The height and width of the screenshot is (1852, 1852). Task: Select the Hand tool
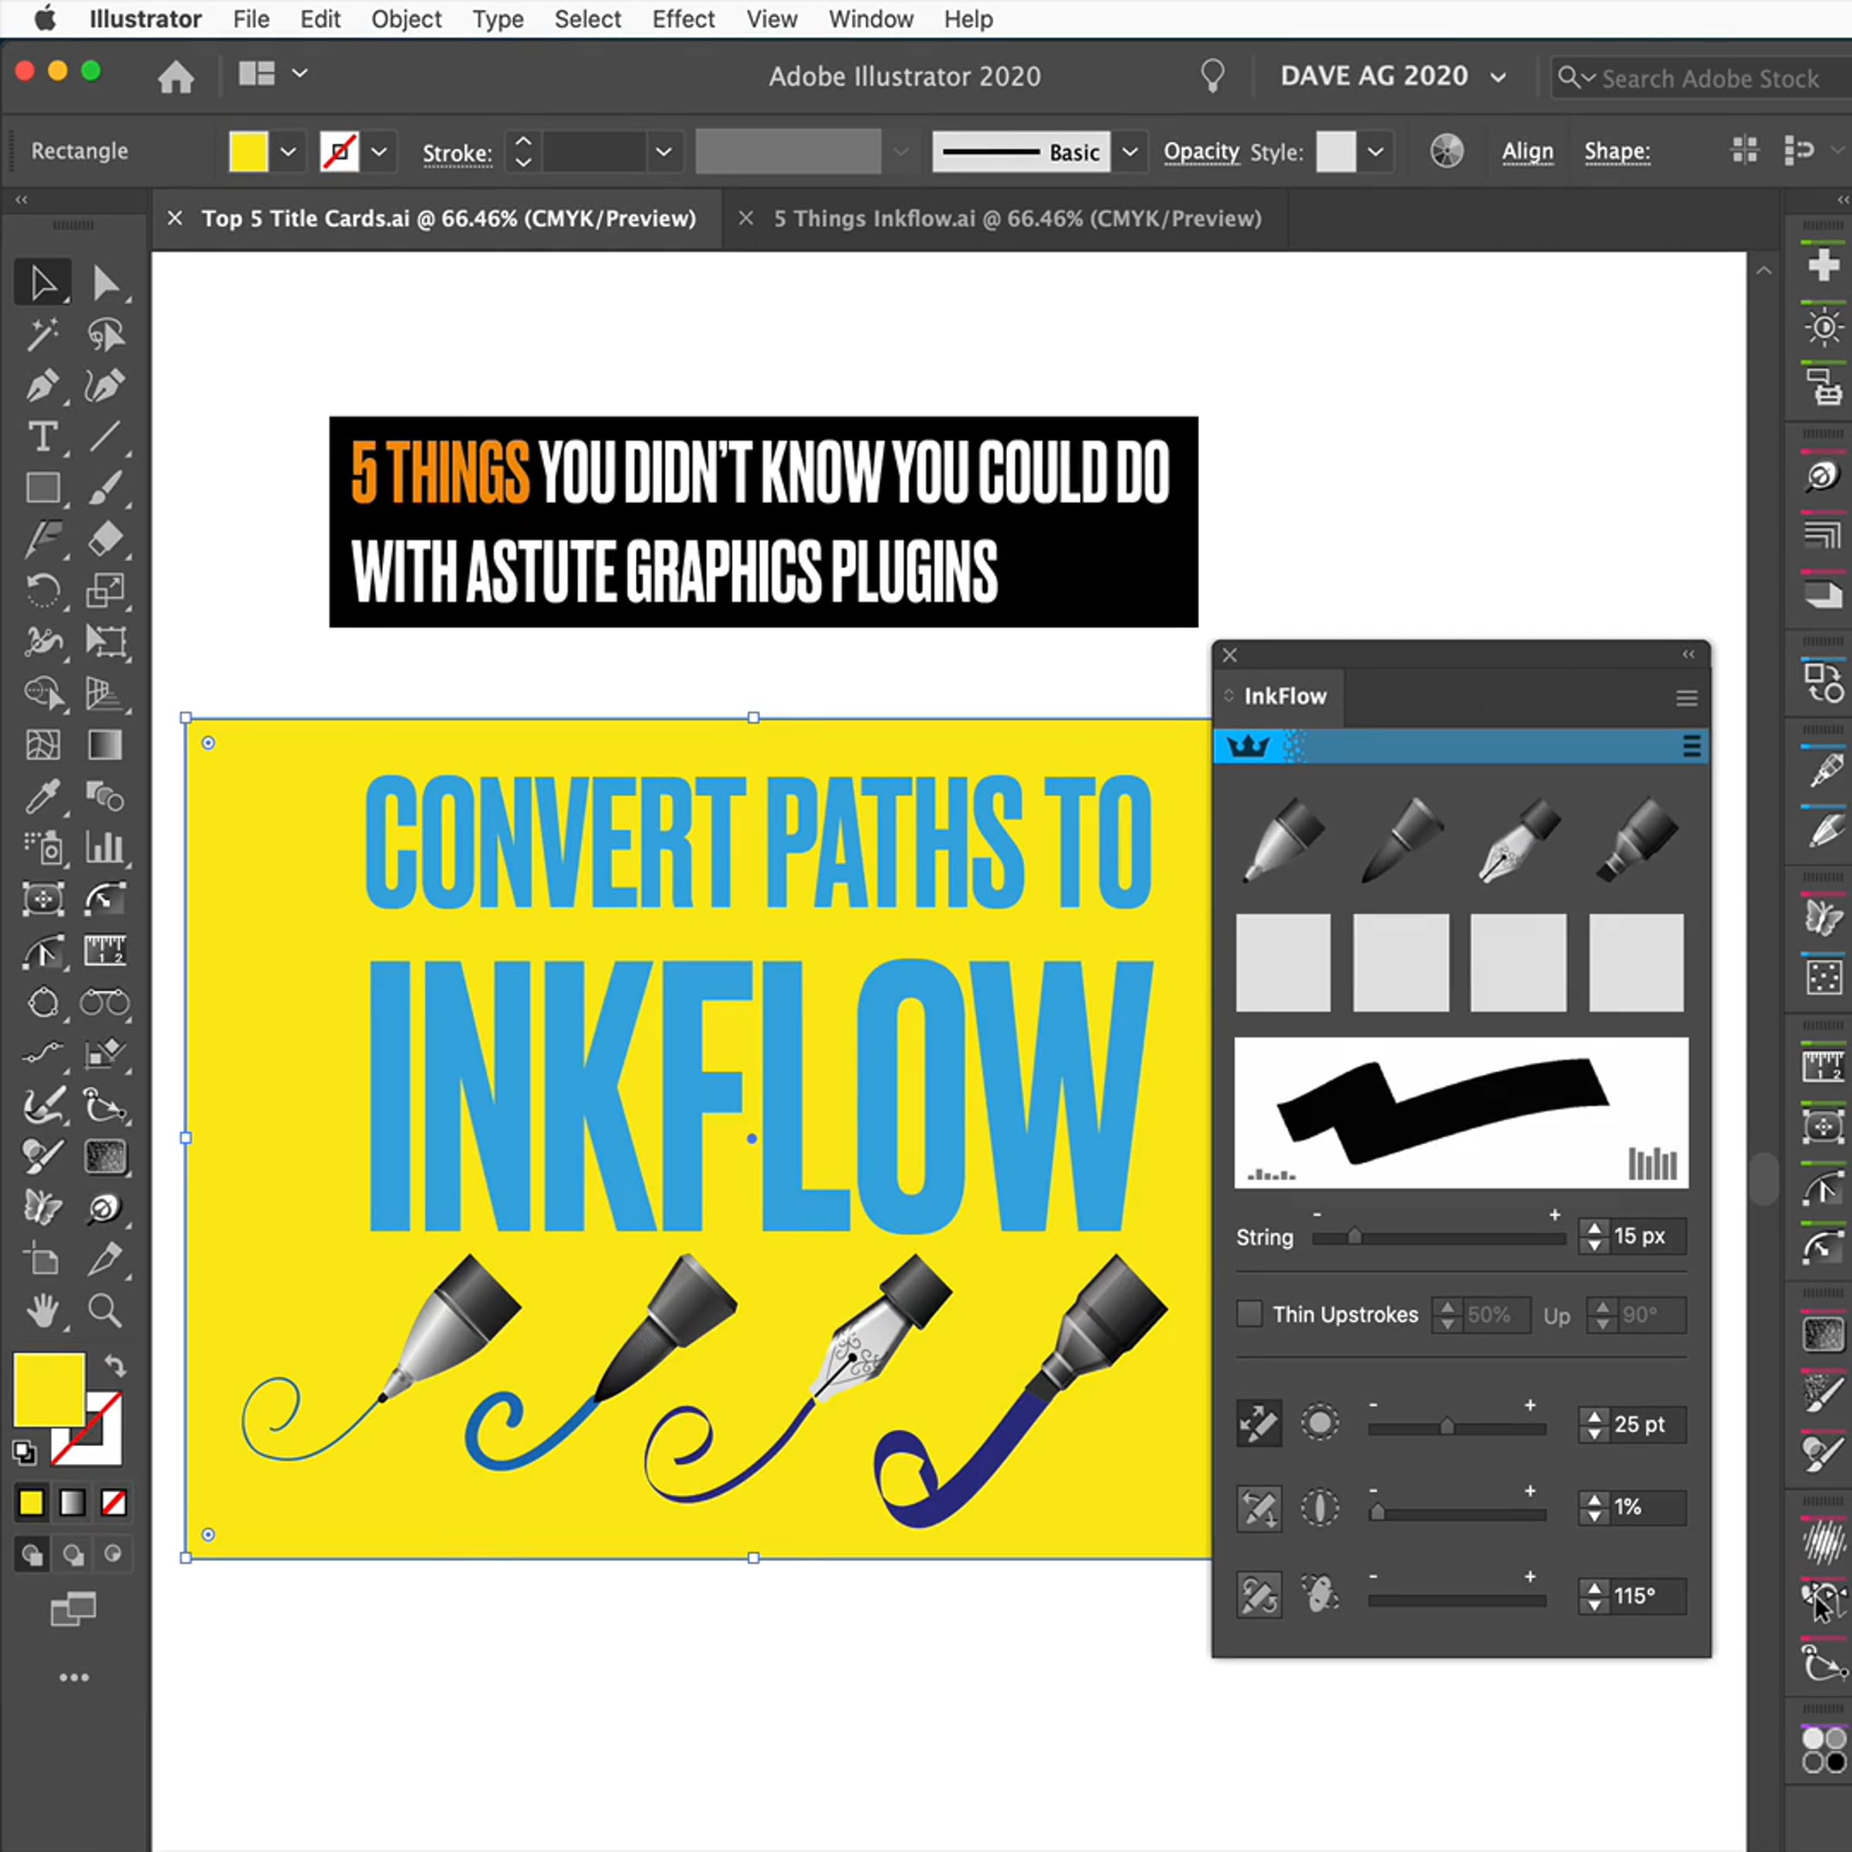point(42,1310)
